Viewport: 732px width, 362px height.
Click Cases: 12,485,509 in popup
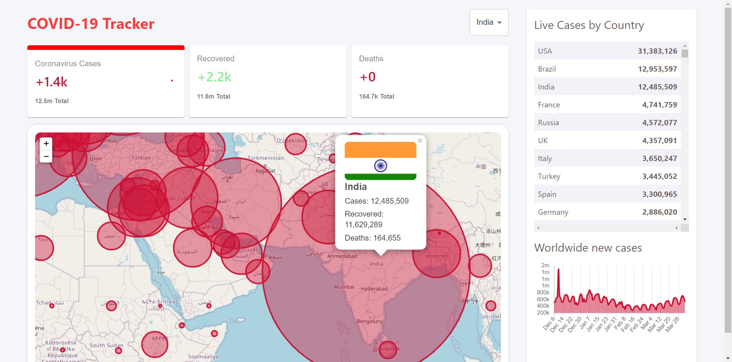point(377,201)
